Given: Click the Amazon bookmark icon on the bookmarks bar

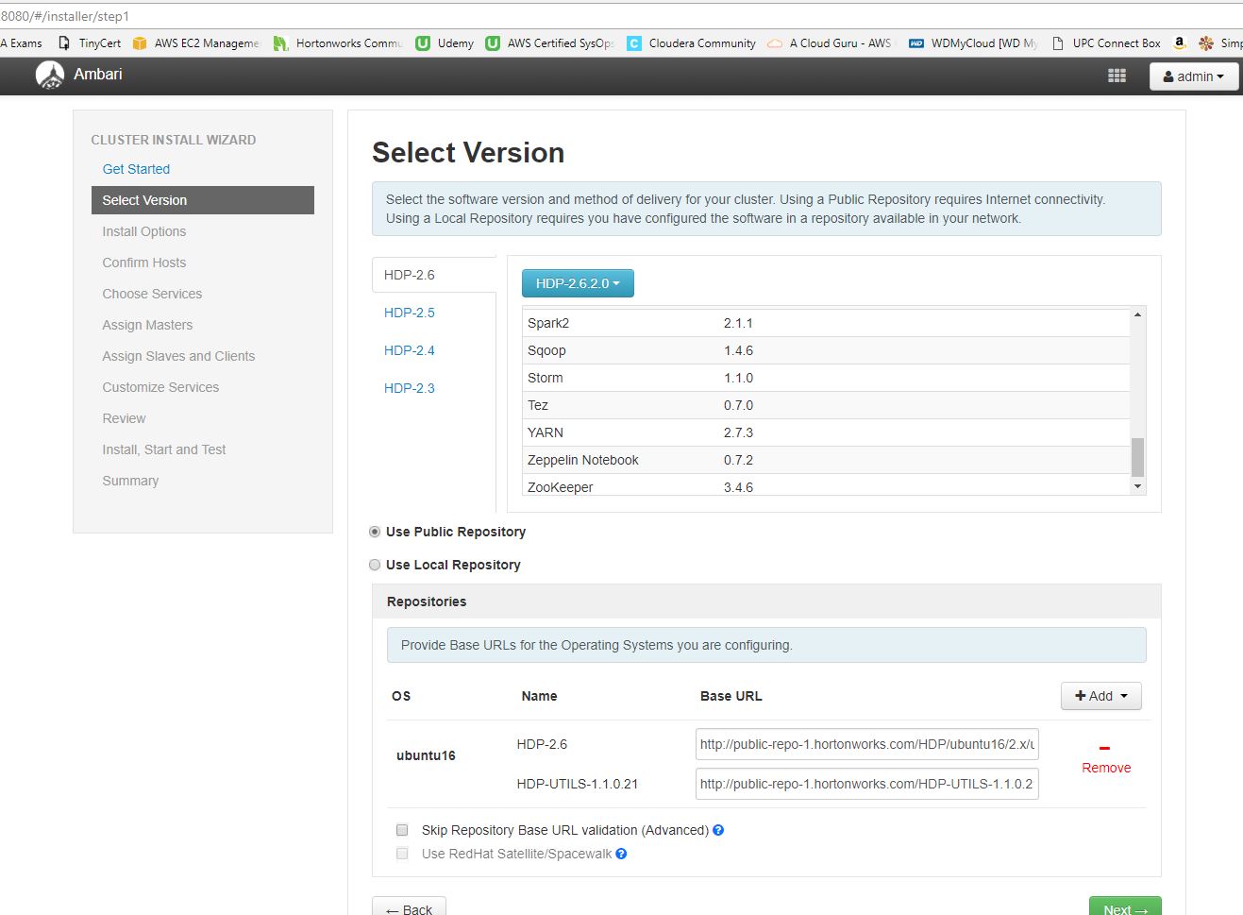Looking at the screenshot, I should click(1179, 42).
